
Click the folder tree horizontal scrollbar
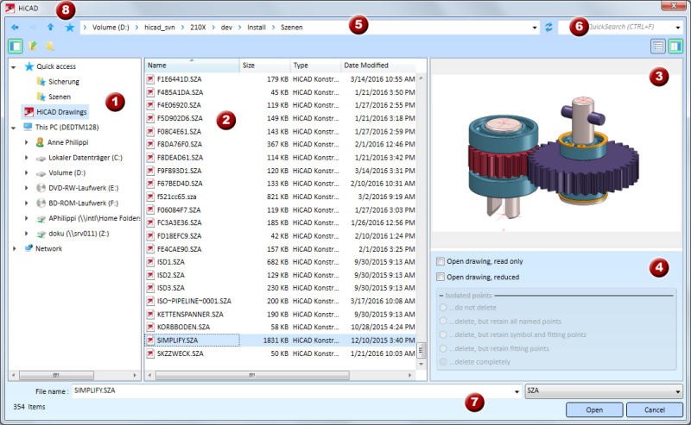56,375
